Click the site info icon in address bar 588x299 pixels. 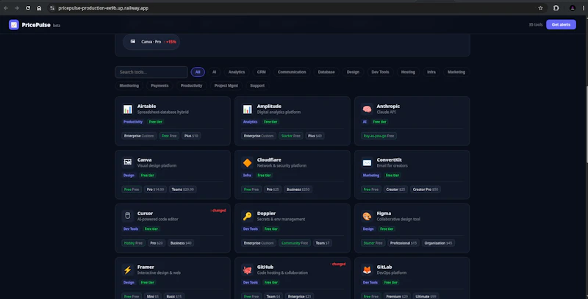(x=52, y=8)
